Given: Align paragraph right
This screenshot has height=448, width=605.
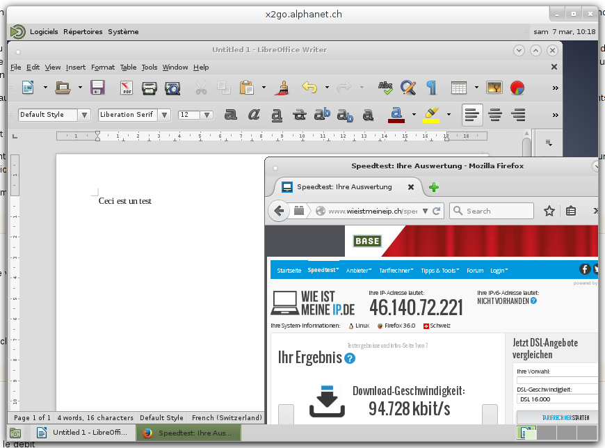Looking at the screenshot, I should point(518,115).
